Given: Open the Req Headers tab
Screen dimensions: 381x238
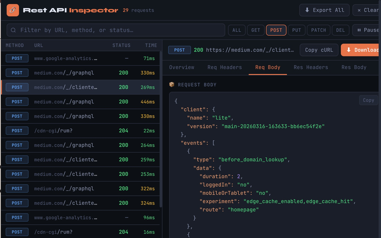Looking at the screenshot, I should [x=224, y=67].
